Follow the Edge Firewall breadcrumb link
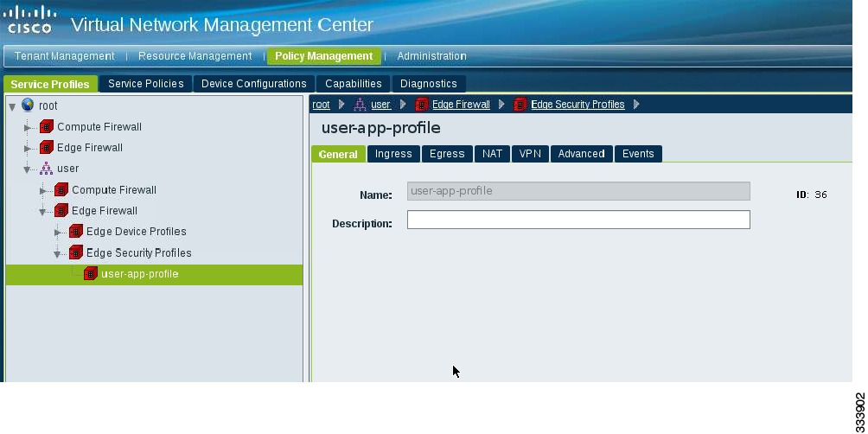This screenshot has height=434, width=868. 461,104
